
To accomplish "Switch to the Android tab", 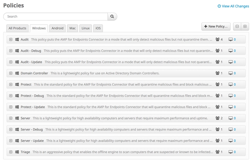I will (57, 28).
